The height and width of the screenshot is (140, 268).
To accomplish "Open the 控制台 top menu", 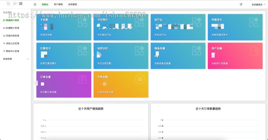I will click(x=45, y=4).
